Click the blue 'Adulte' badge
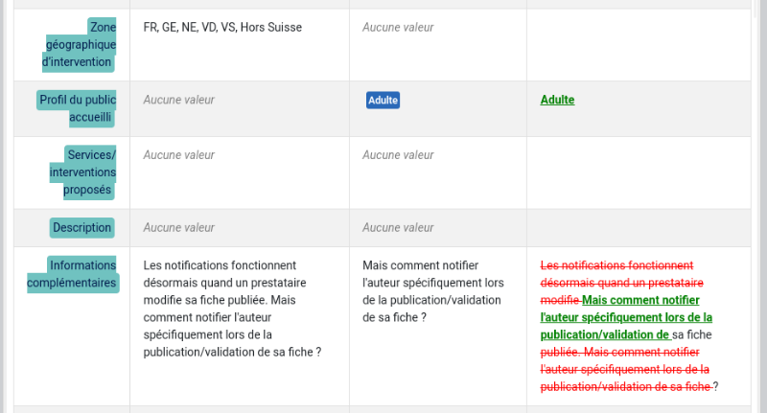This screenshot has width=767, height=413. (383, 101)
